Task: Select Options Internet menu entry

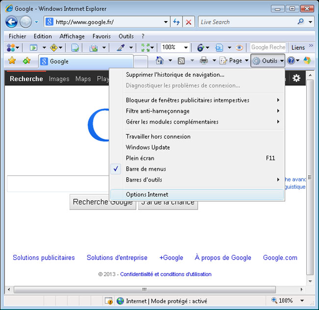Action: pyautogui.click(x=197, y=194)
